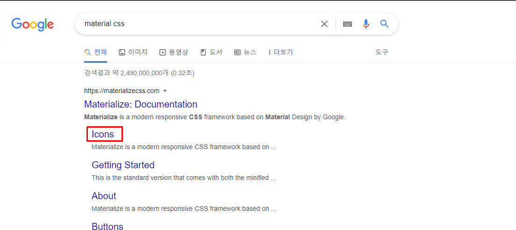The width and height of the screenshot is (516, 230).
Task: Click snippet 'This is the standard version'
Action: tap(184, 178)
